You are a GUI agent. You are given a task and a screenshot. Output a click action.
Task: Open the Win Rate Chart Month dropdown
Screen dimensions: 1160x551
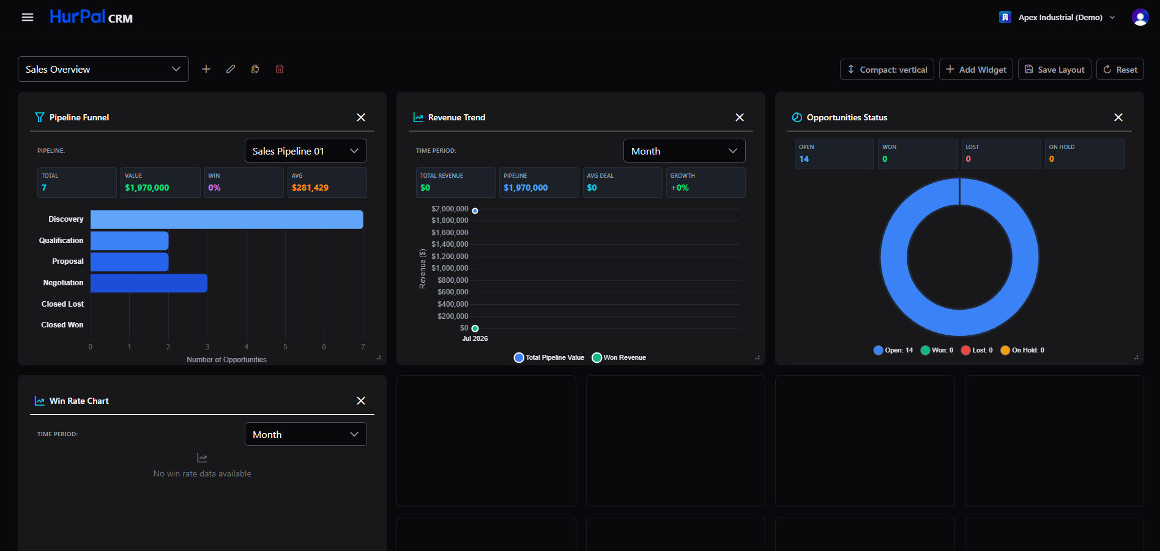point(306,434)
